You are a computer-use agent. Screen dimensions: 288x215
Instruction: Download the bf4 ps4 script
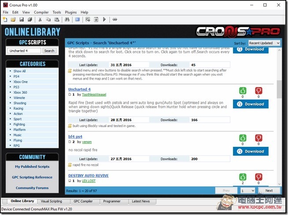[251, 151]
